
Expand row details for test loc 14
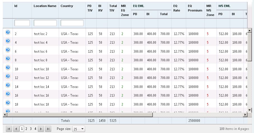(x=8, y=85)
